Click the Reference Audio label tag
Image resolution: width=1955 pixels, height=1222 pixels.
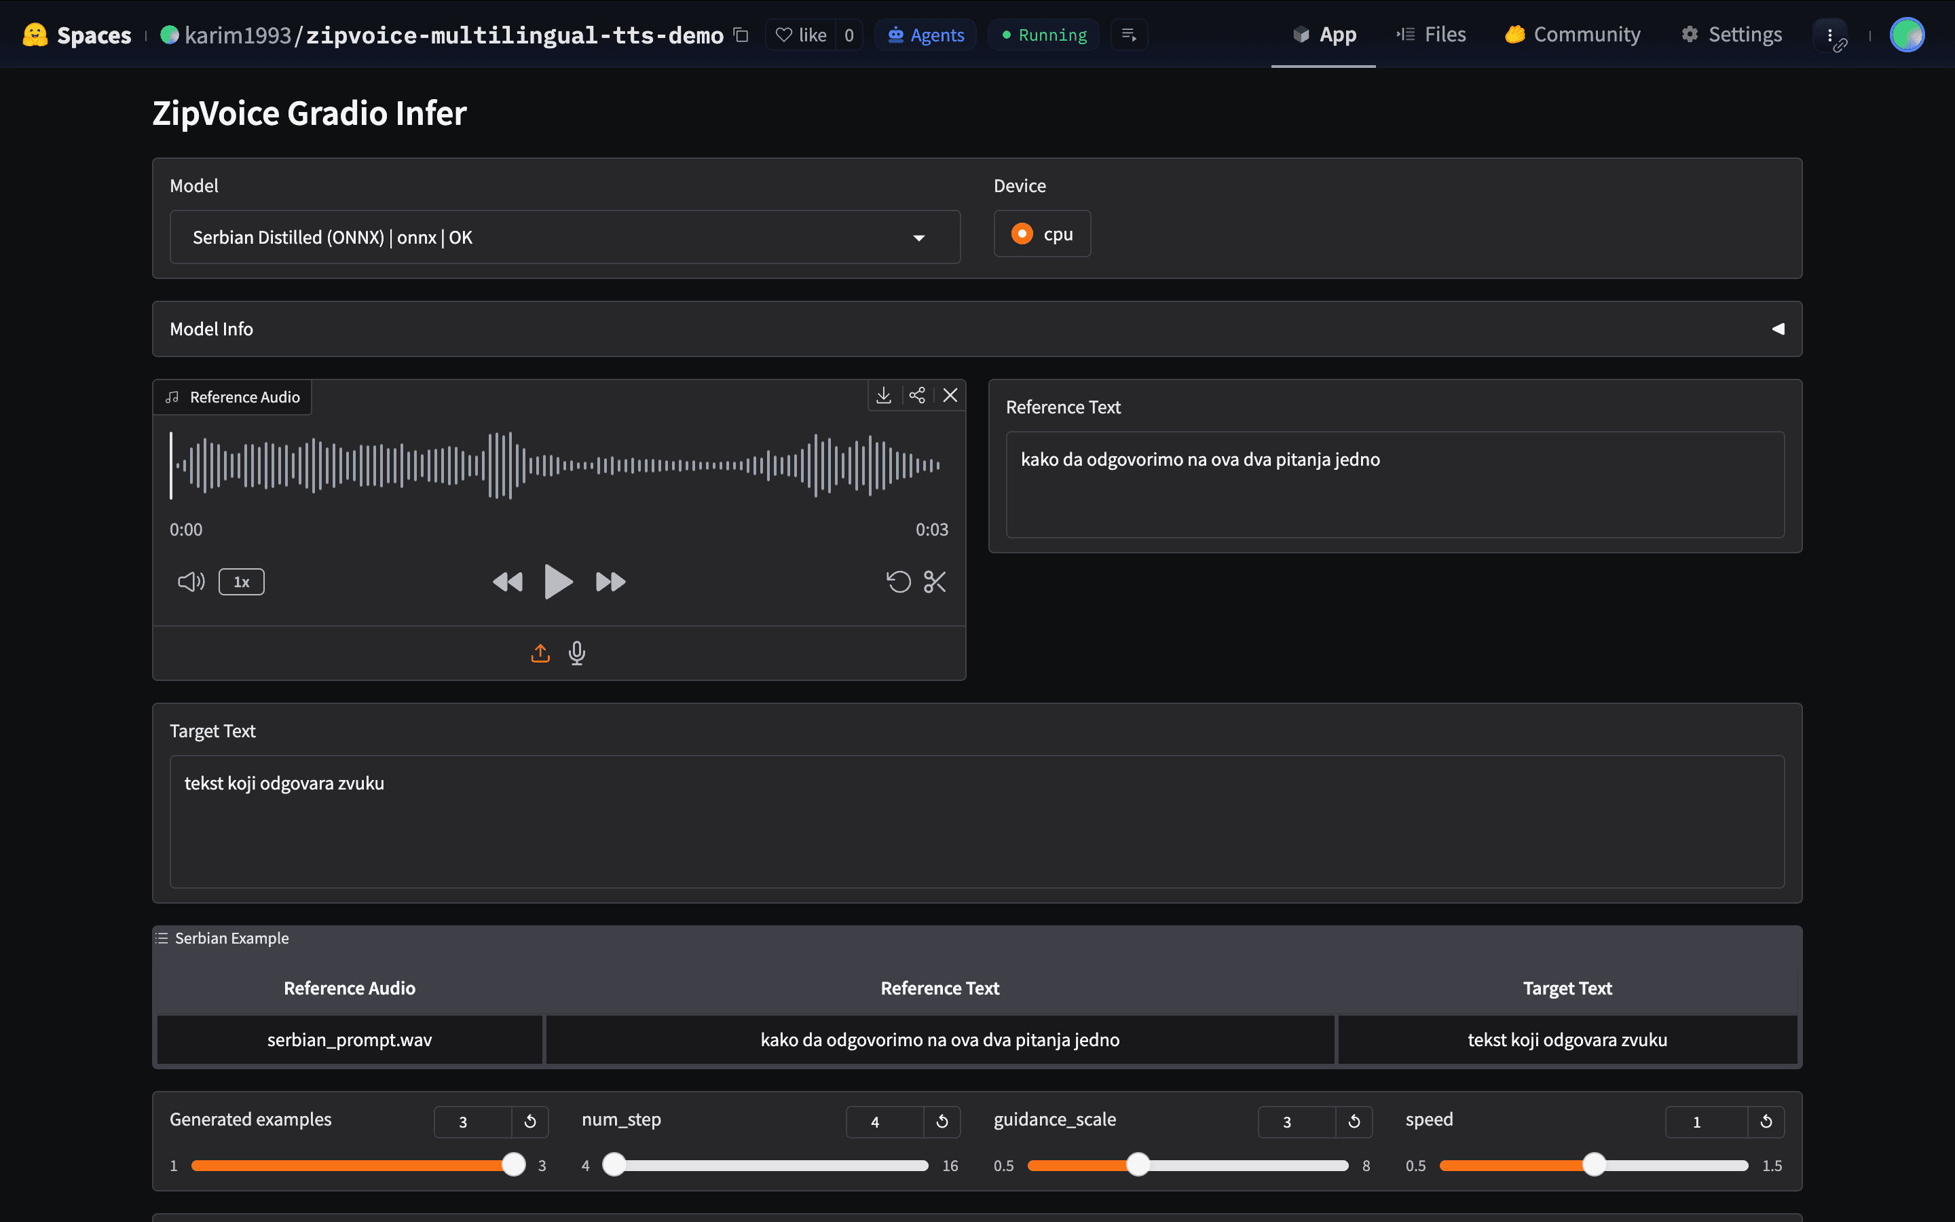point(233,397)
